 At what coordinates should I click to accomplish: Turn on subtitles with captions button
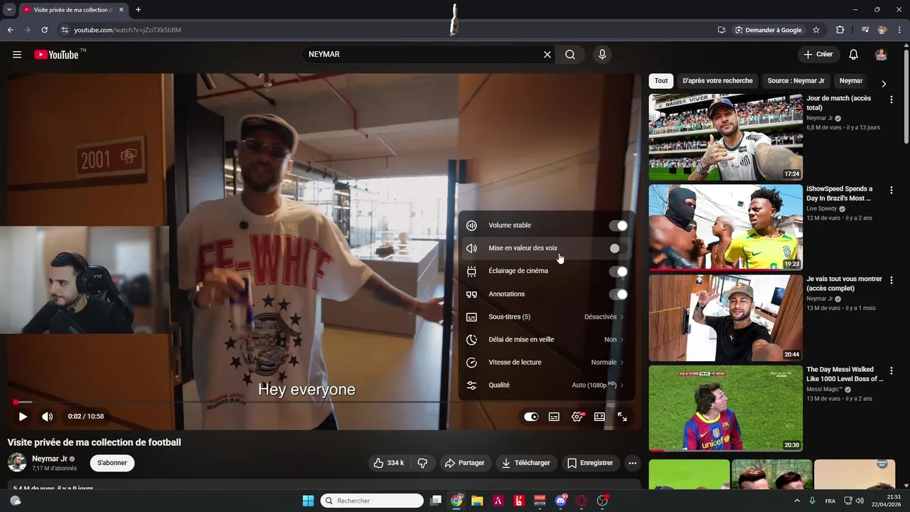pyautogui.click(x=554, y=417)
